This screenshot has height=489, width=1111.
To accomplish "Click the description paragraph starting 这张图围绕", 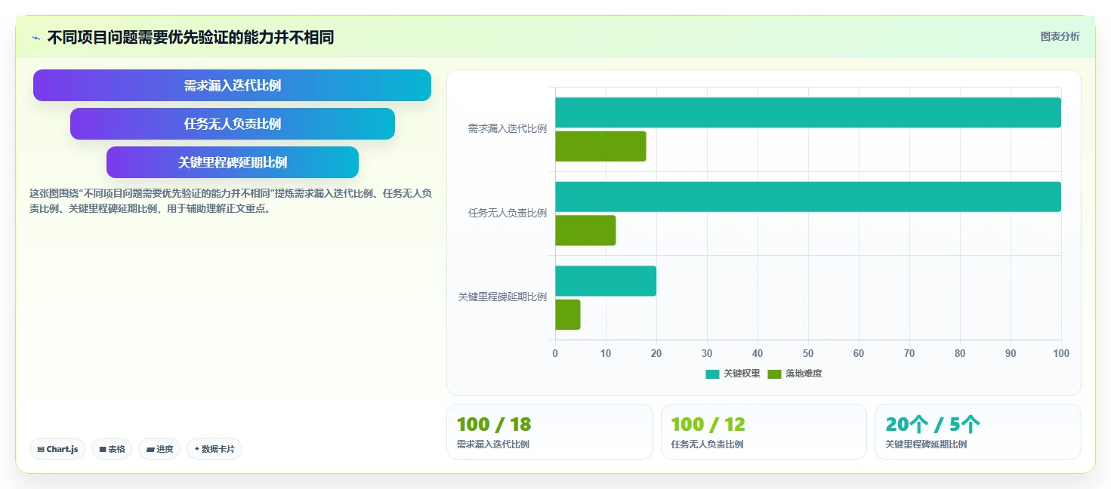I will [x=231, y=201].
